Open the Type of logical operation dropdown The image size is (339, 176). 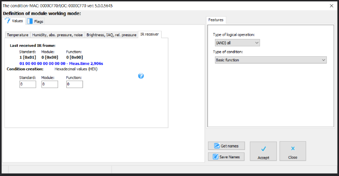237,43
